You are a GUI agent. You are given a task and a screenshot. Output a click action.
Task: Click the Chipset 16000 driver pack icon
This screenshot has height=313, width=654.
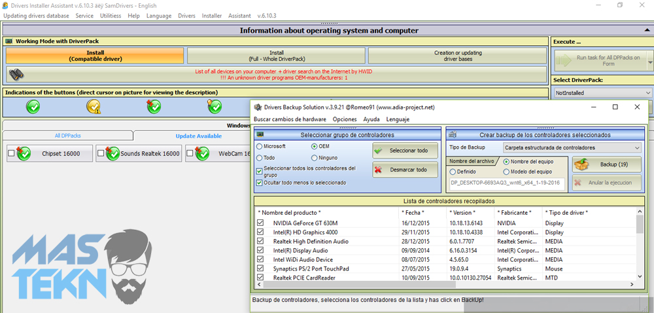coord(24,153)
